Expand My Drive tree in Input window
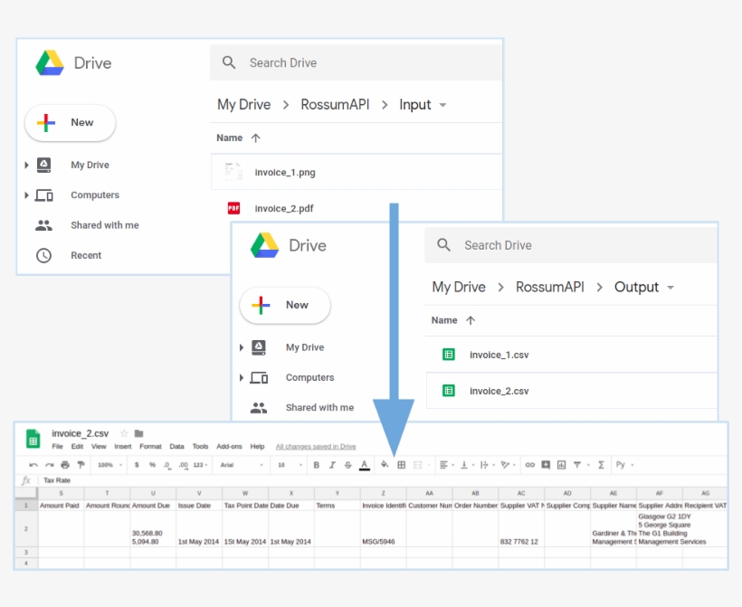 coord(26,166)
